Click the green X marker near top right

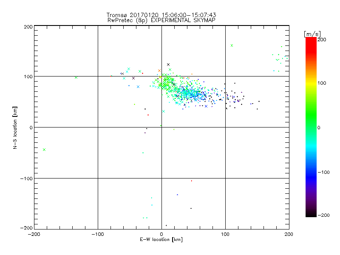pos(232,45)
